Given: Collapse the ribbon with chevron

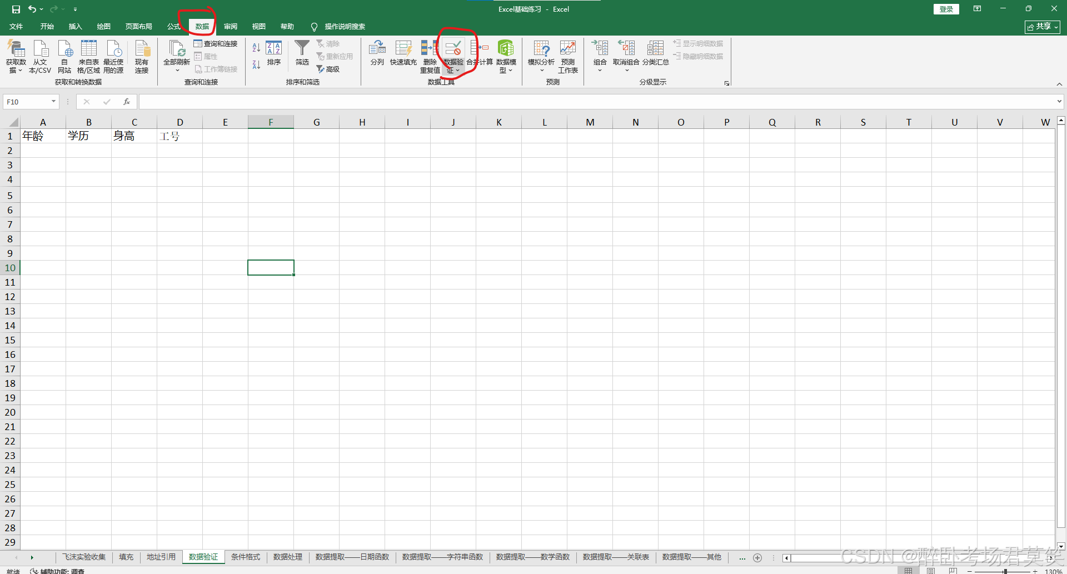Looking at the screenshot, I should point(1059,84).
